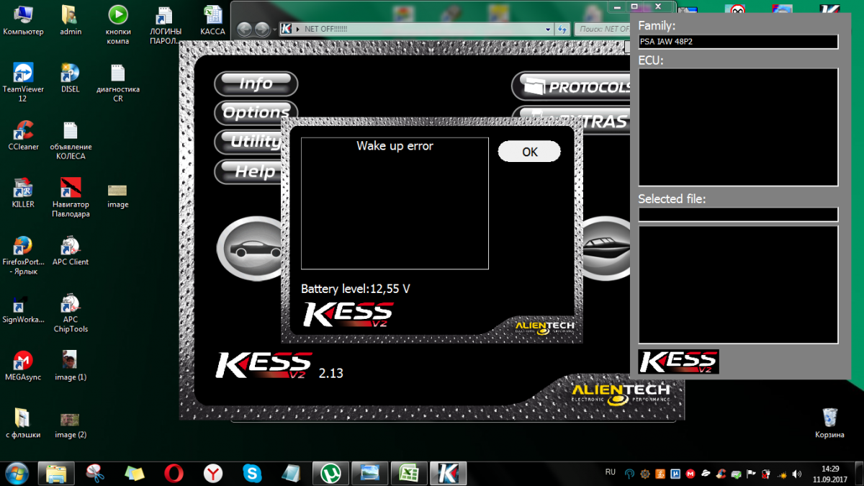Open the КАССА spreadsheet on desktop

click(212, 20)
